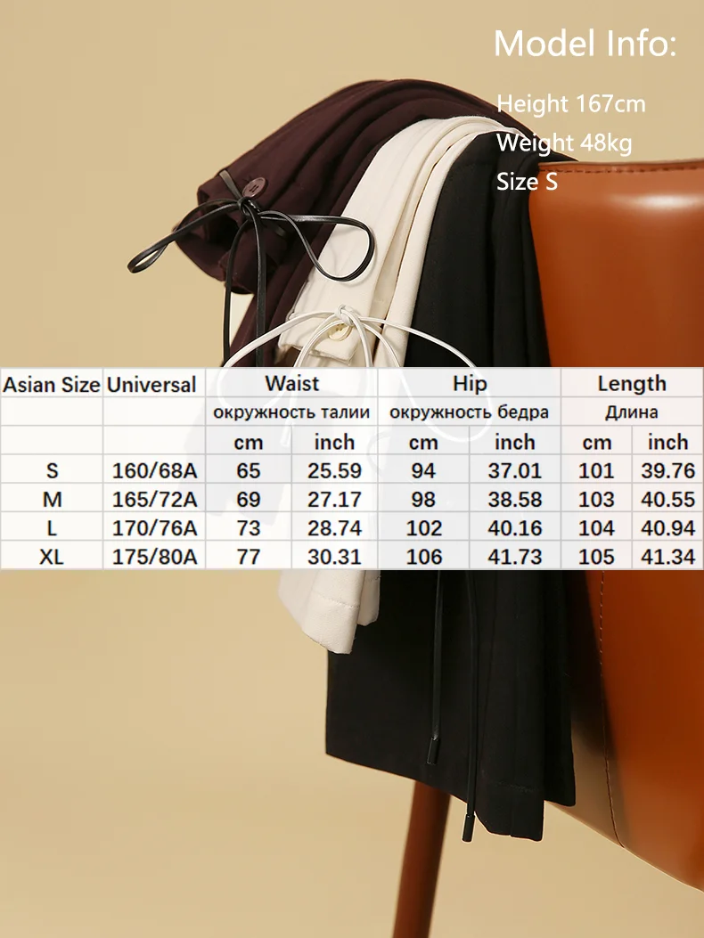Screen dimensions: 704x938
Task: Click the 'Length' column header
Action: pyautogui.click(x=632, y=383)
